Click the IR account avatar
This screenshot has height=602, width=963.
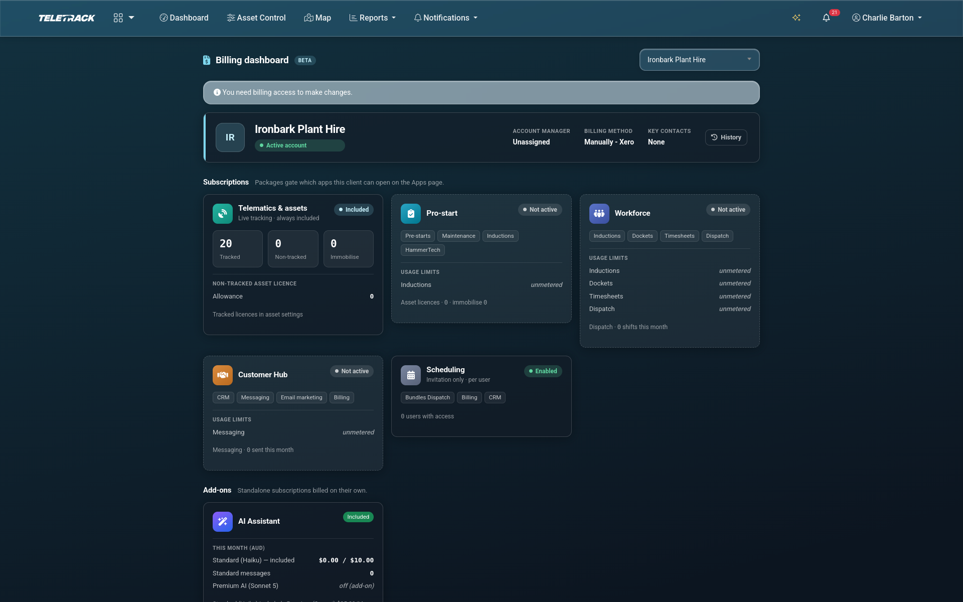[x=230, y=137]
